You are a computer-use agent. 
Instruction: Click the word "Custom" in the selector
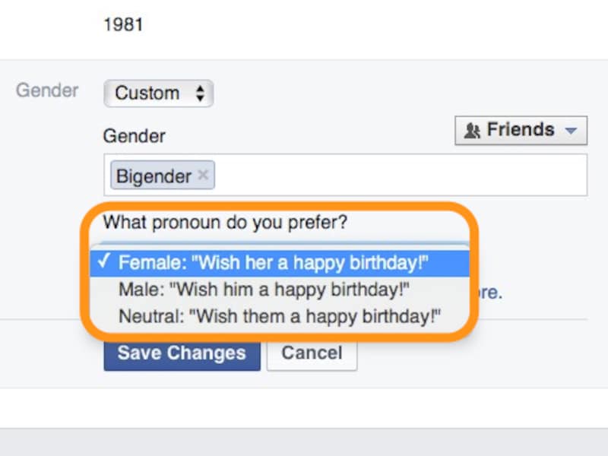click(x=147, y=94)
